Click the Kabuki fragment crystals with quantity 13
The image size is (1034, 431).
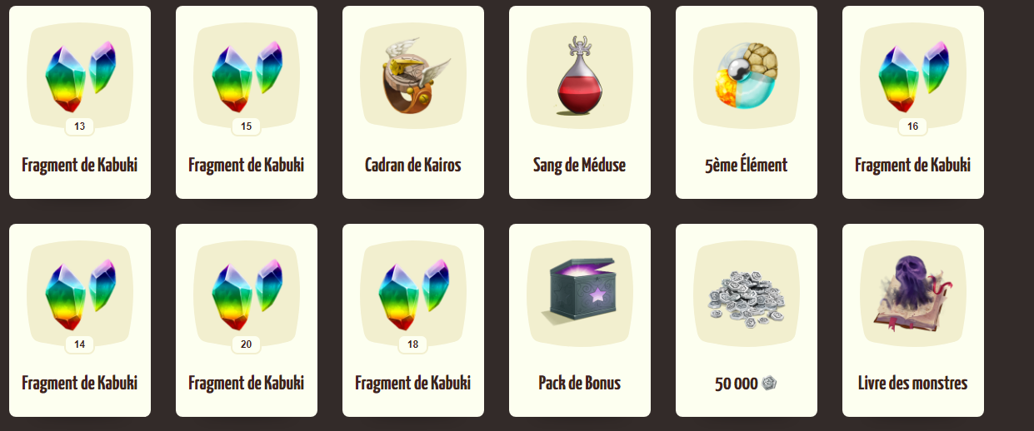tap(80, 77)
